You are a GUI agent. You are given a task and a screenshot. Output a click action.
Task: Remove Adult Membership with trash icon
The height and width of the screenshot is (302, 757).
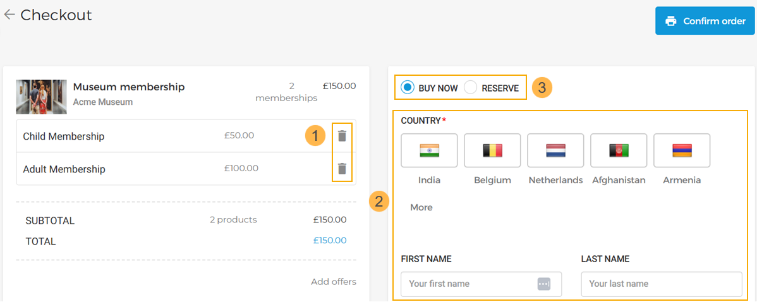(x=342, y=169)
